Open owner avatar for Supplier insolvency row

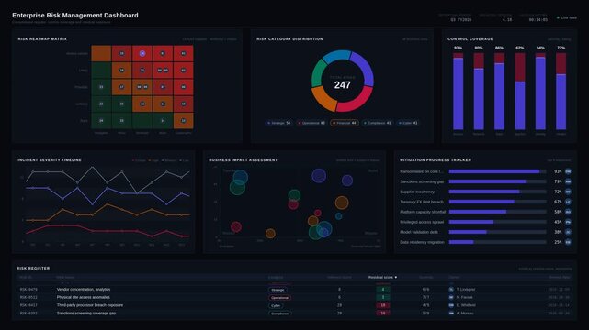[x=568, y=192]
